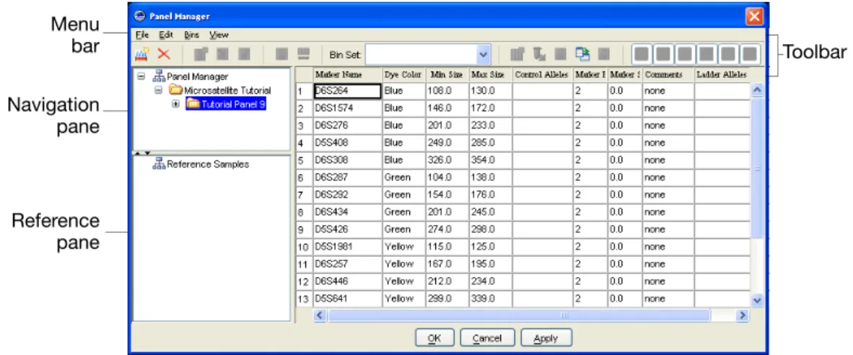Click the horizontal scrollbar thumb
This screenshot has width=853, height=355.
[518, 315]
